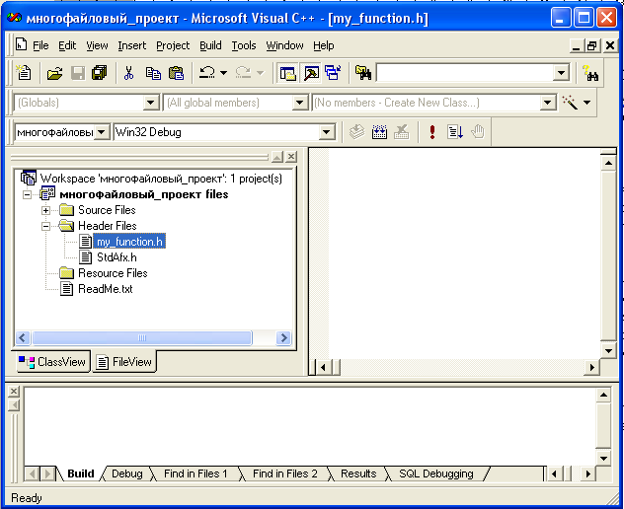Click the document icon in the menu bar
This screenshot has height=509, width=624.
[x=21, y=44]
